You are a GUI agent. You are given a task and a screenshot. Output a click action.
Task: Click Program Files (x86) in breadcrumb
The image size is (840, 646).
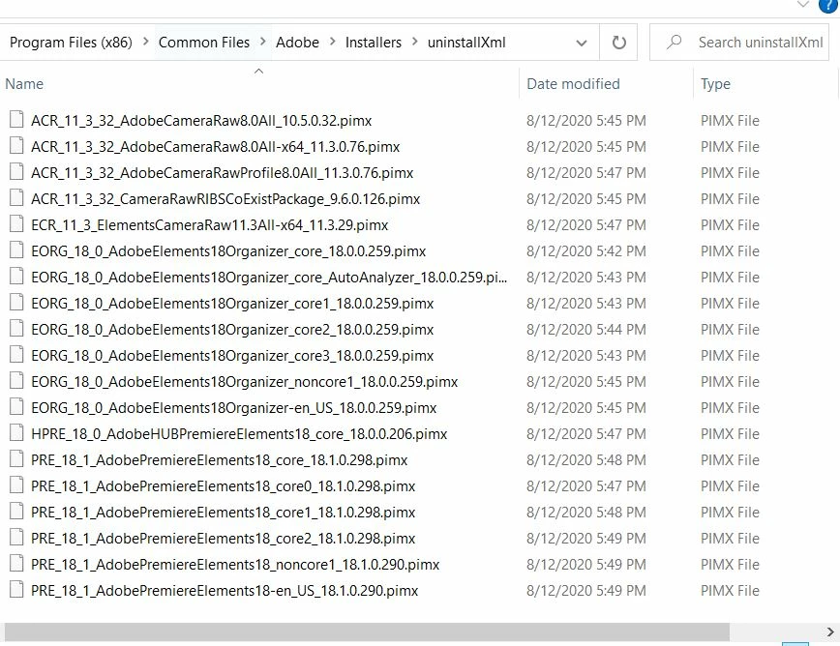click(x=71, y=43)
